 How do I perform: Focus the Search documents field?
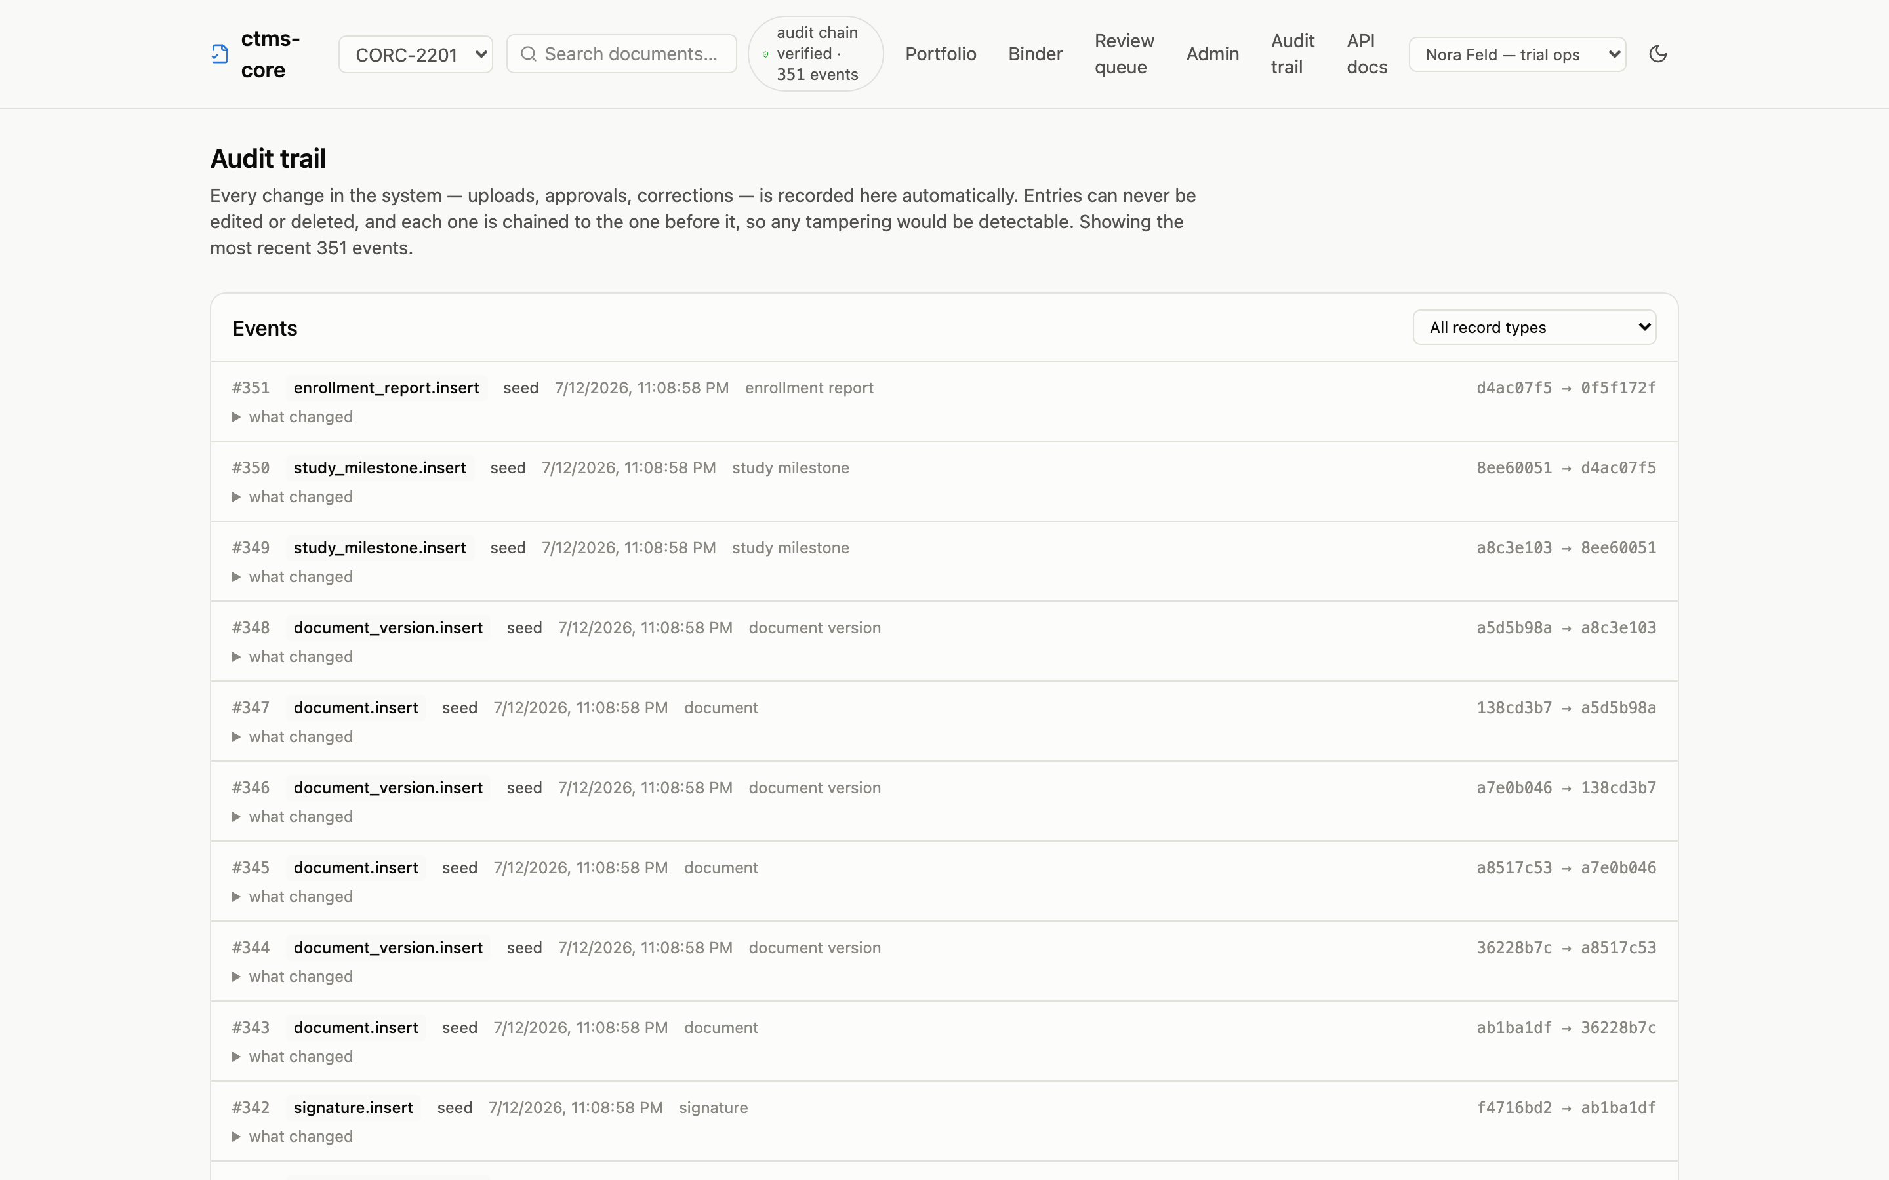pyautogui.click(x=621, y=54)
